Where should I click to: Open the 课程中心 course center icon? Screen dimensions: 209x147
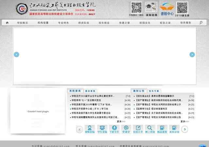pos(167,9)
